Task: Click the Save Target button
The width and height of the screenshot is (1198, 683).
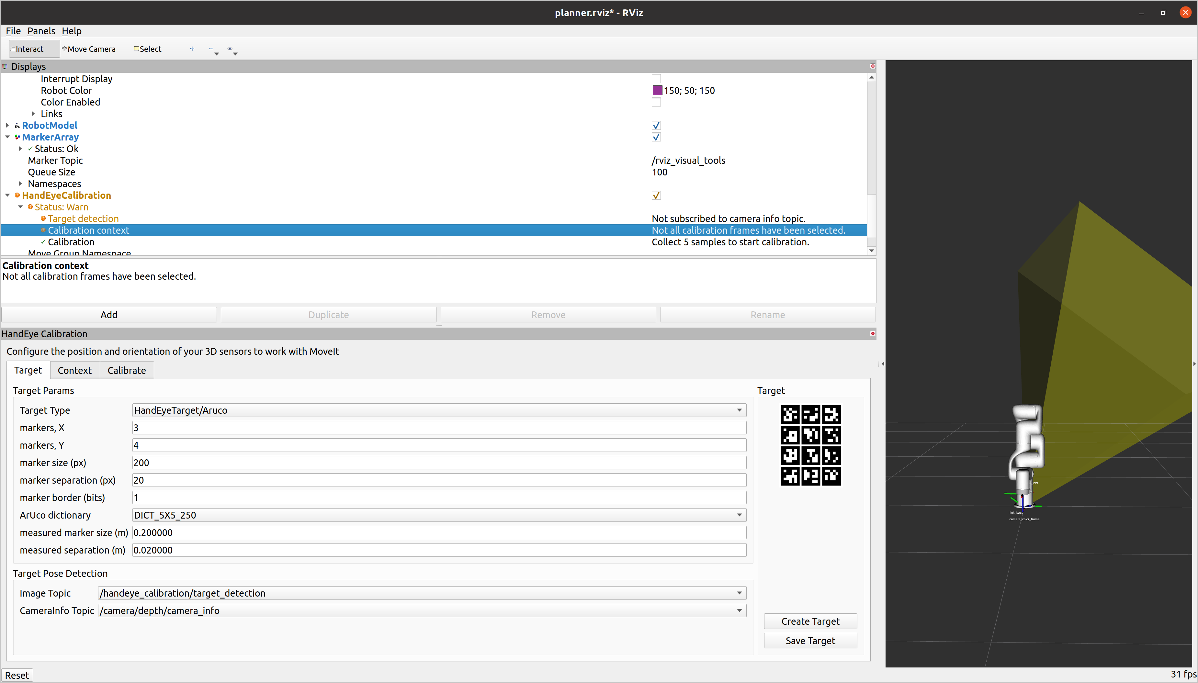Action: point(810,641)
